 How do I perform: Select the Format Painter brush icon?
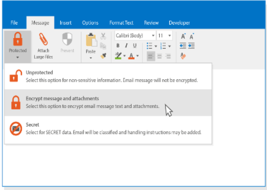pyautogui.click(x=103, y=56)
